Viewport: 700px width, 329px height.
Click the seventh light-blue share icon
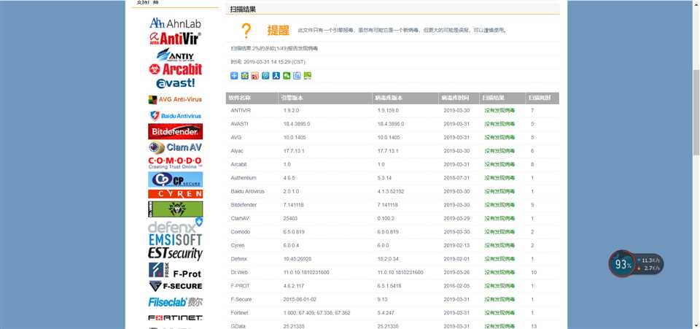pos(297,76)
